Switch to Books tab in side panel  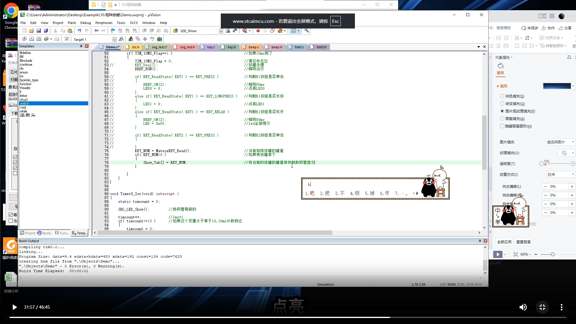[44, 233]
